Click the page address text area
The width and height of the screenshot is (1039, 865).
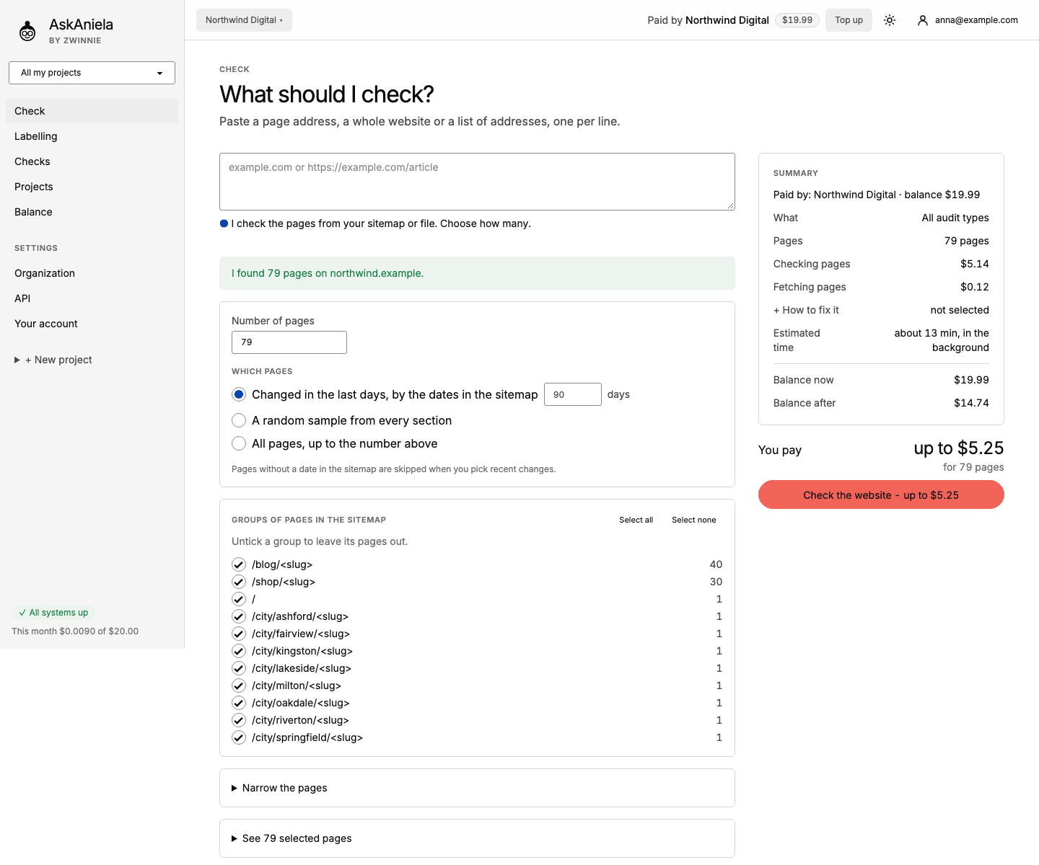click(x=477, y=182)
